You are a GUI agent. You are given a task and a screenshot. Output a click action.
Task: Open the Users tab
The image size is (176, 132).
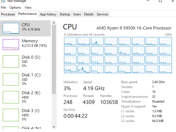[77, 14]
